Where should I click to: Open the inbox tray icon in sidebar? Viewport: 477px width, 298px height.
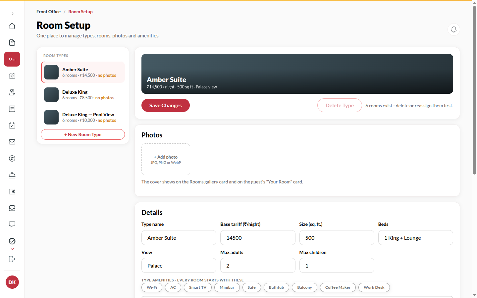(x=12, y=208)
